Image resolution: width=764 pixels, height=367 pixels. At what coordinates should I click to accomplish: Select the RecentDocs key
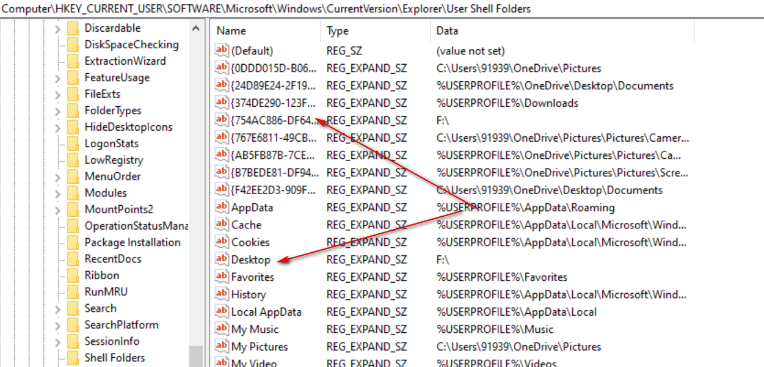click(x=113, y=259)
